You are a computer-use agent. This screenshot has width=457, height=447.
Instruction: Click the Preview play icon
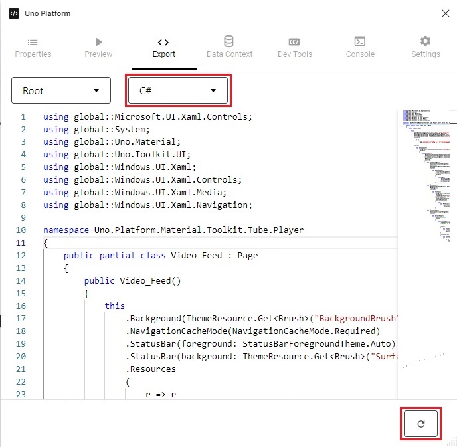(98, 42)
